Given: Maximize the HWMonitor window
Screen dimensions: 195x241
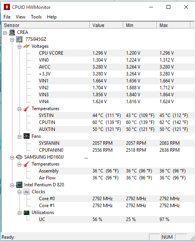Looking at the screenshot, I should pos(168,7).
